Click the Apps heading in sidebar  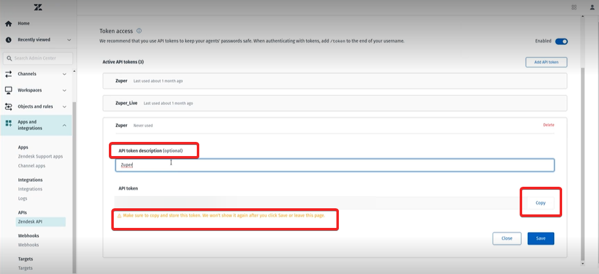tap(23, 147)
